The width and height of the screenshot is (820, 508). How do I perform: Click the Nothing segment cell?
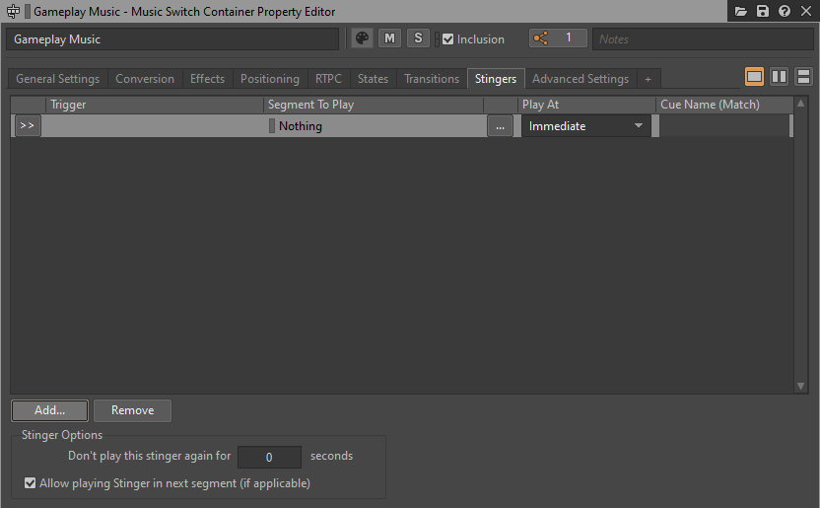(x=376, y=125)
